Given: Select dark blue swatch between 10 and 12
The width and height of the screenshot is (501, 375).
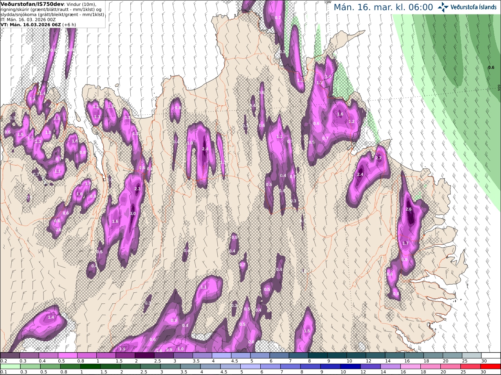Looking at the screenshot, I should [351, 366].
